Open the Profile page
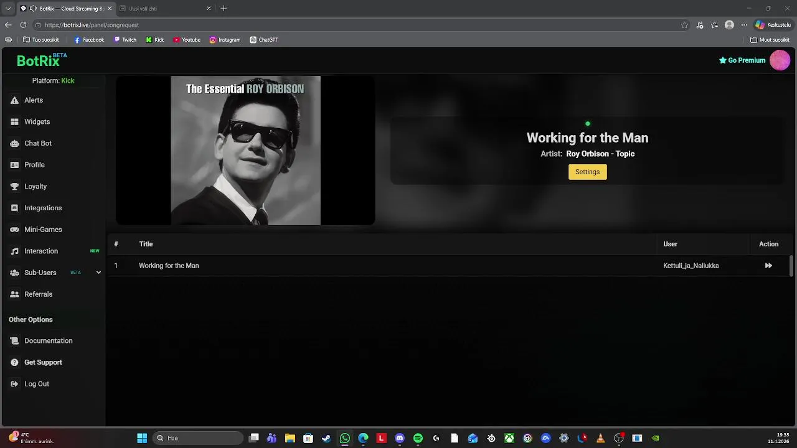The height and width of the screenshot is (448, 797). [x=34, y=165]
